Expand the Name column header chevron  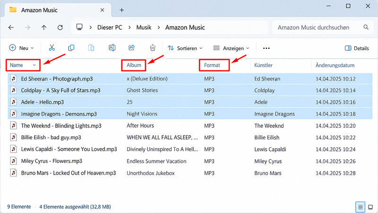(34, 65)
